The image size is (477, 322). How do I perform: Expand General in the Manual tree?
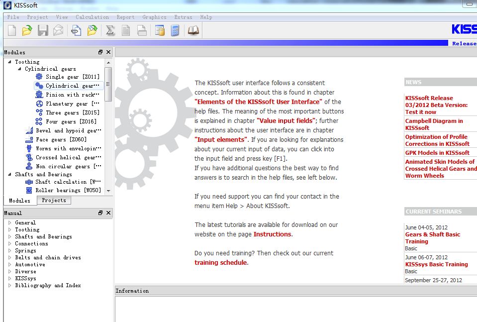10,223
